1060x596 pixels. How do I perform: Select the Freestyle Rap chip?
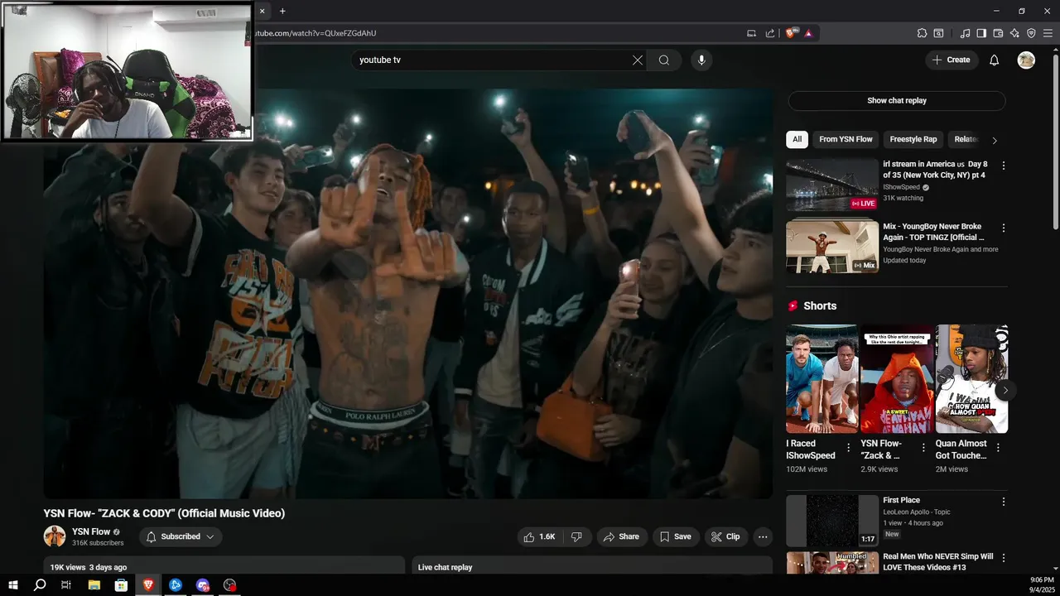(x=913, y=139)
